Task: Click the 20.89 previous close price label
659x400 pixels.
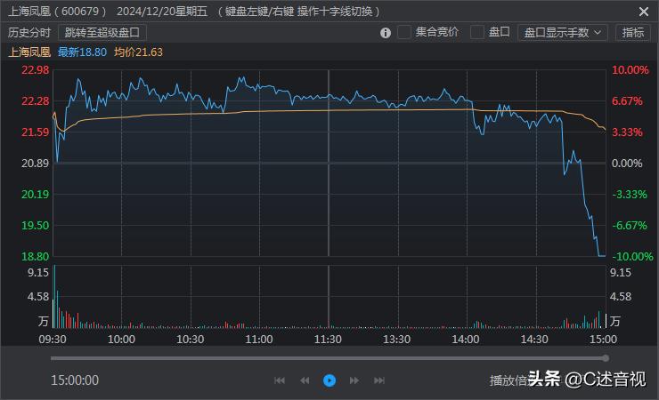Action: pos(36,163)
